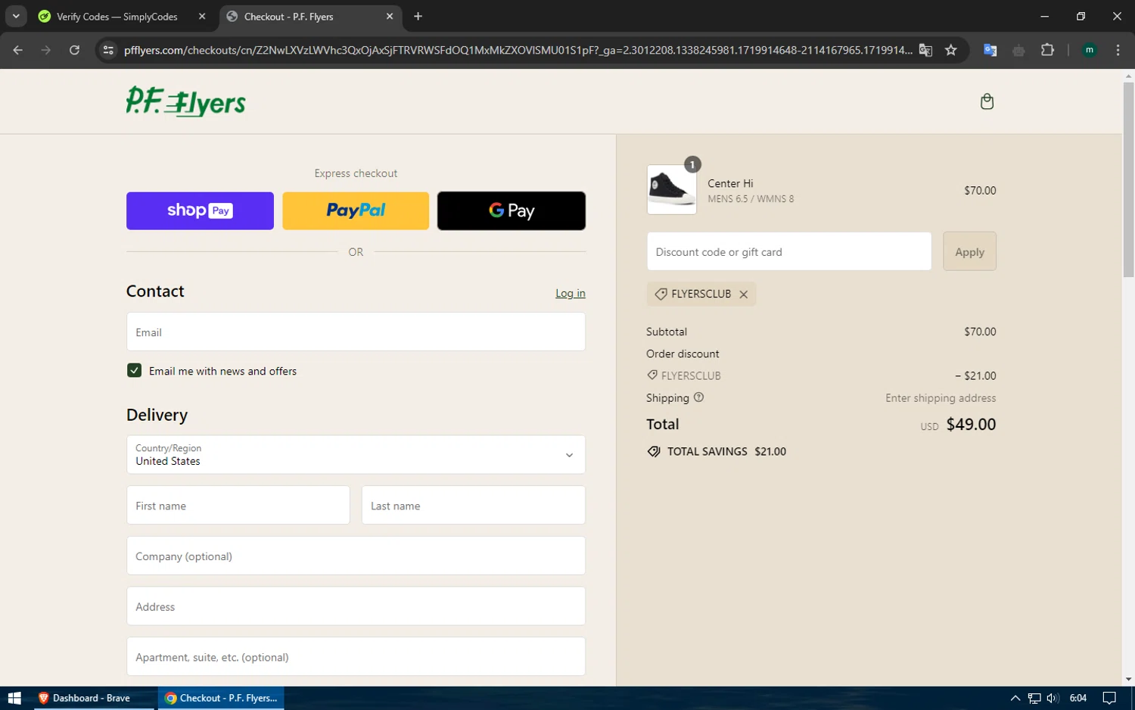
Task: Expand the Country/Region dropdown
Action: click(356, 454)
